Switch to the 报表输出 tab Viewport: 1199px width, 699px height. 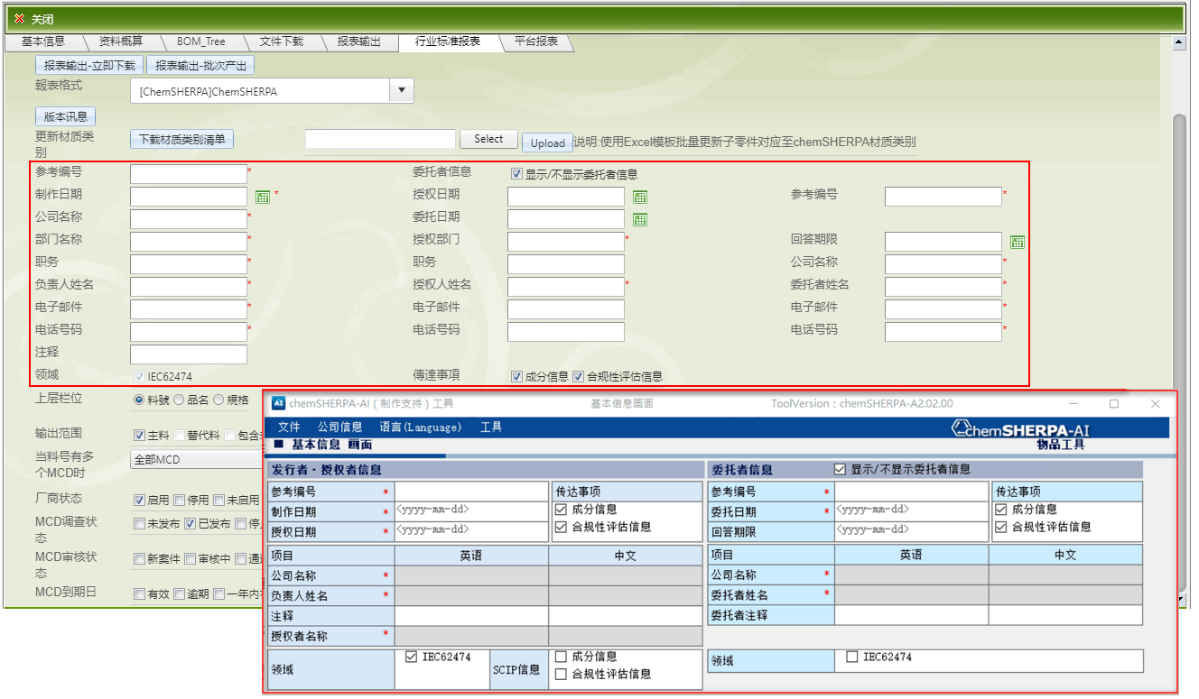click(359, 42)
